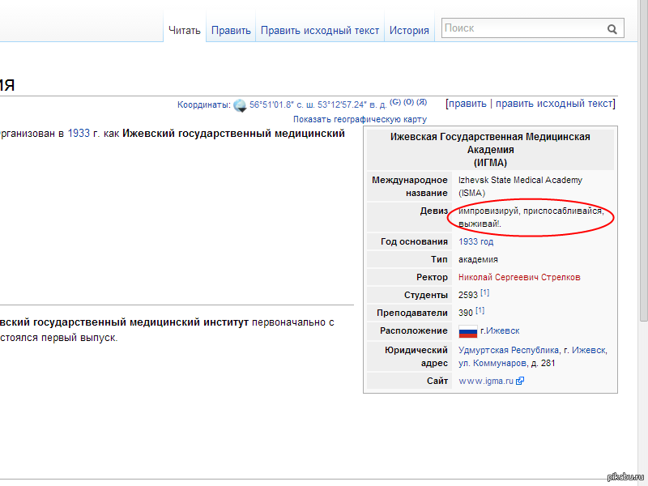Viewport: 648px width, 486px height.
Task: Open the История tab
Action: point(409,31)
